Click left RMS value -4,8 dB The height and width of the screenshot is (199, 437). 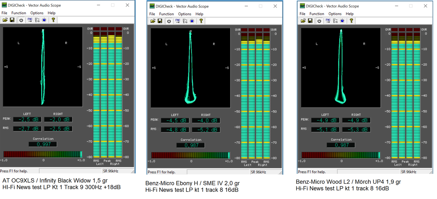[175, 130]
